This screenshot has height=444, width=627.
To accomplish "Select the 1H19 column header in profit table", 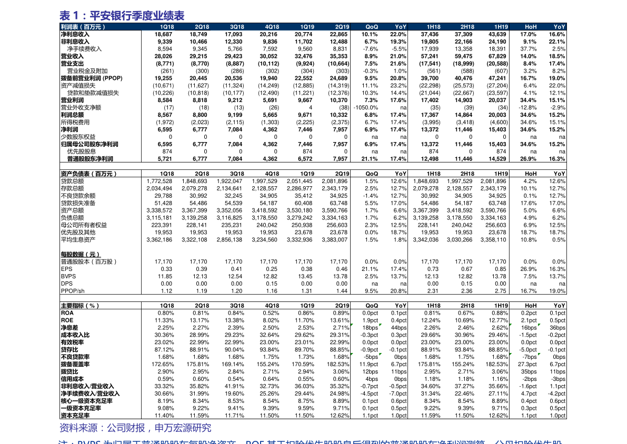I will (x=501, y=27).
